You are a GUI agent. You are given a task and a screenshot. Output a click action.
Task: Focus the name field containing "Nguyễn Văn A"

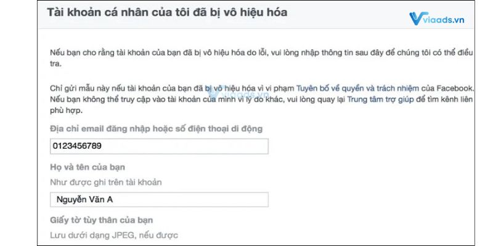point(159,199)
